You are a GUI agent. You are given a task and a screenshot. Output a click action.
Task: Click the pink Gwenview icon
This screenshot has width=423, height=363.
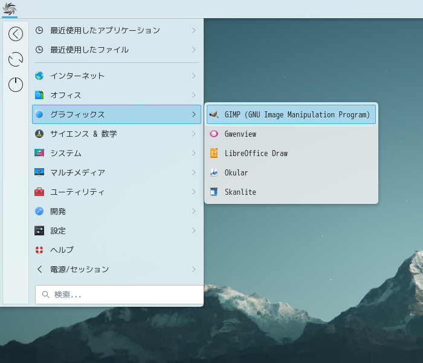pyautogui.click(x=214, y=134)
